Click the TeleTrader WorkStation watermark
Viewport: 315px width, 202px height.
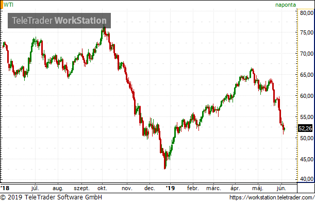click(x=59, y=21)
